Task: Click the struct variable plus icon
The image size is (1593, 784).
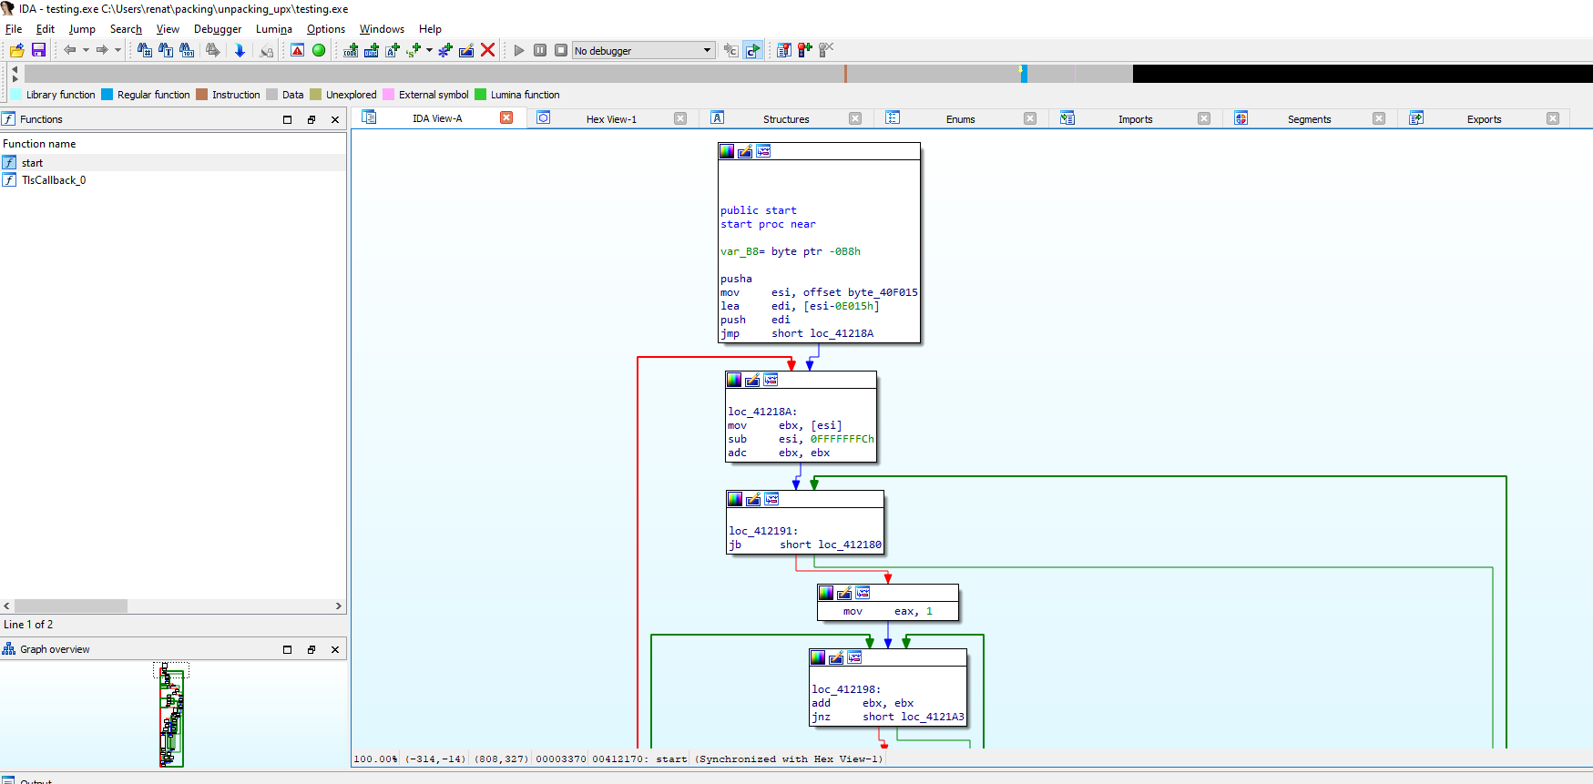Action: pyautogui.click(x=414, y=50)
